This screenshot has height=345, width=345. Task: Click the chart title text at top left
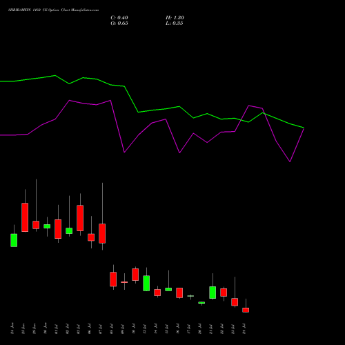pos(53,10)
